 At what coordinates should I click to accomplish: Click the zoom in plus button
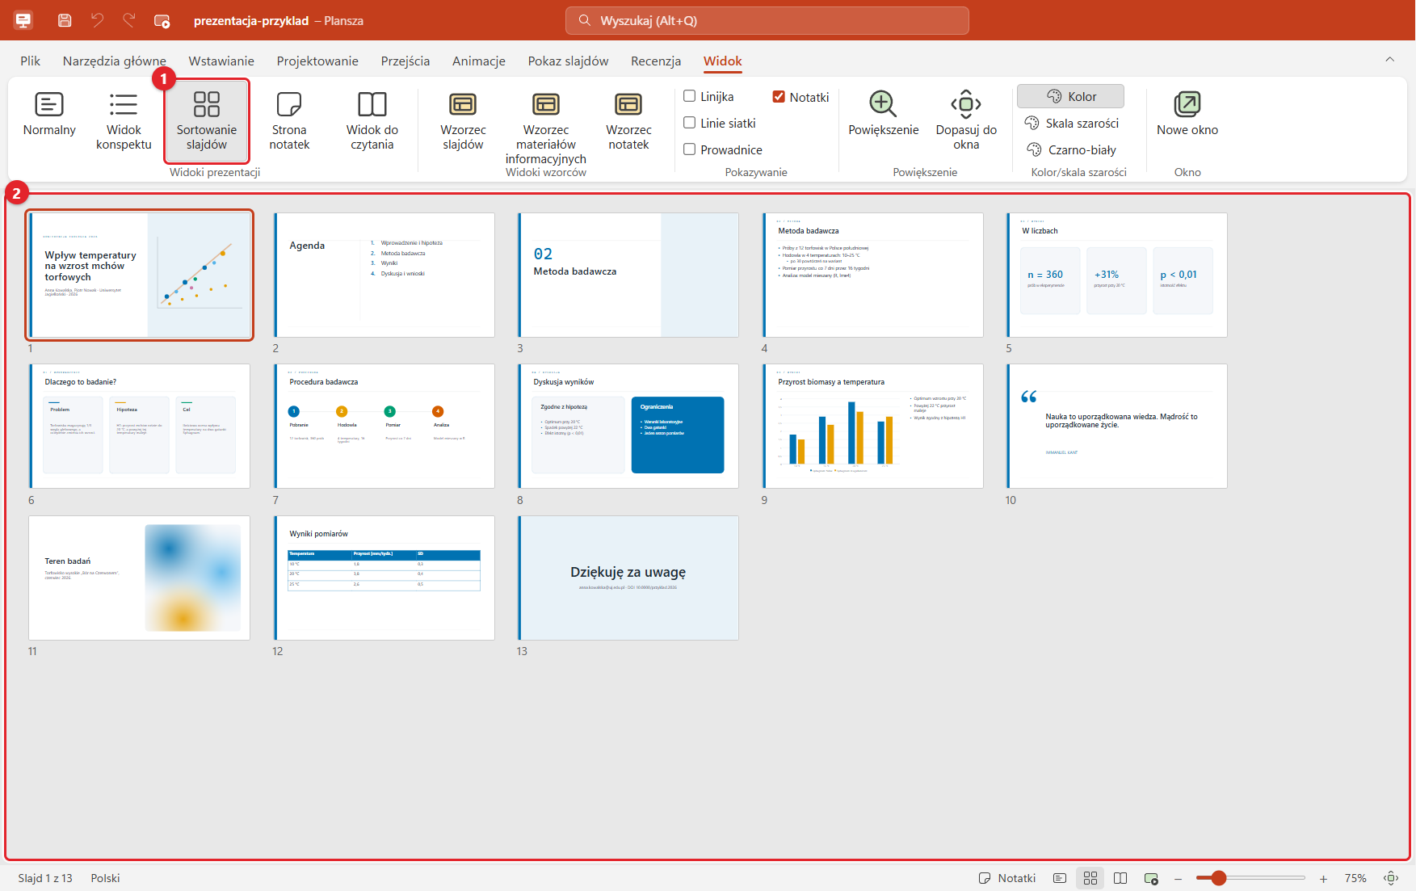(1323, 878)
